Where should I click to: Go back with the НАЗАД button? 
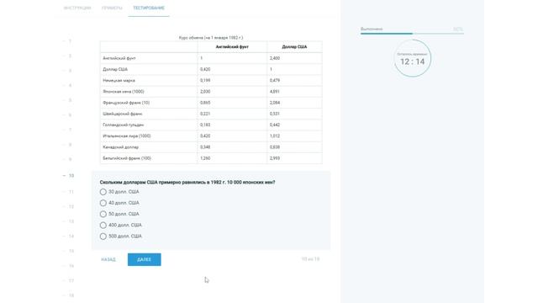(x=108, y=259)
